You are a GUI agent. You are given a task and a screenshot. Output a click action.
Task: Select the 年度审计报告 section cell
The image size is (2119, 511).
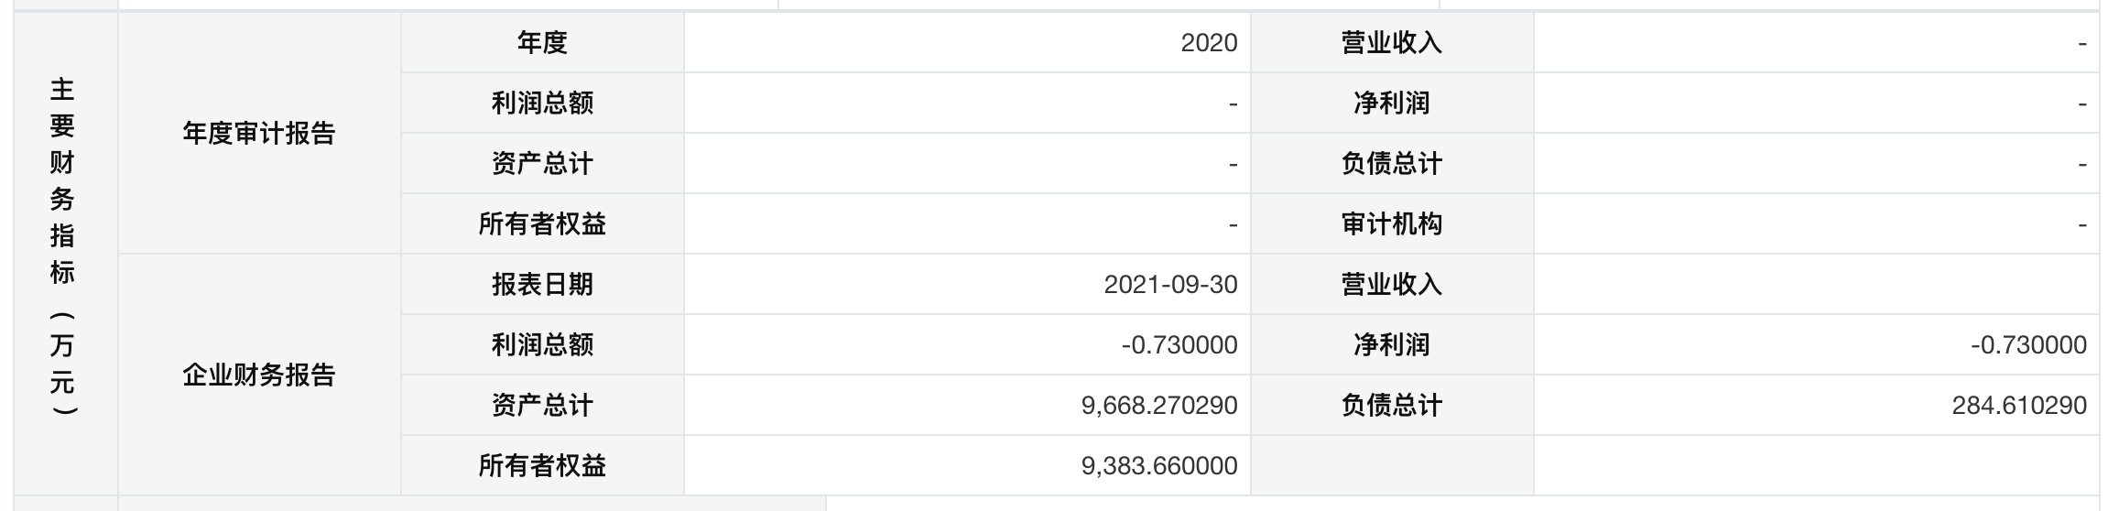coord(259,134)
